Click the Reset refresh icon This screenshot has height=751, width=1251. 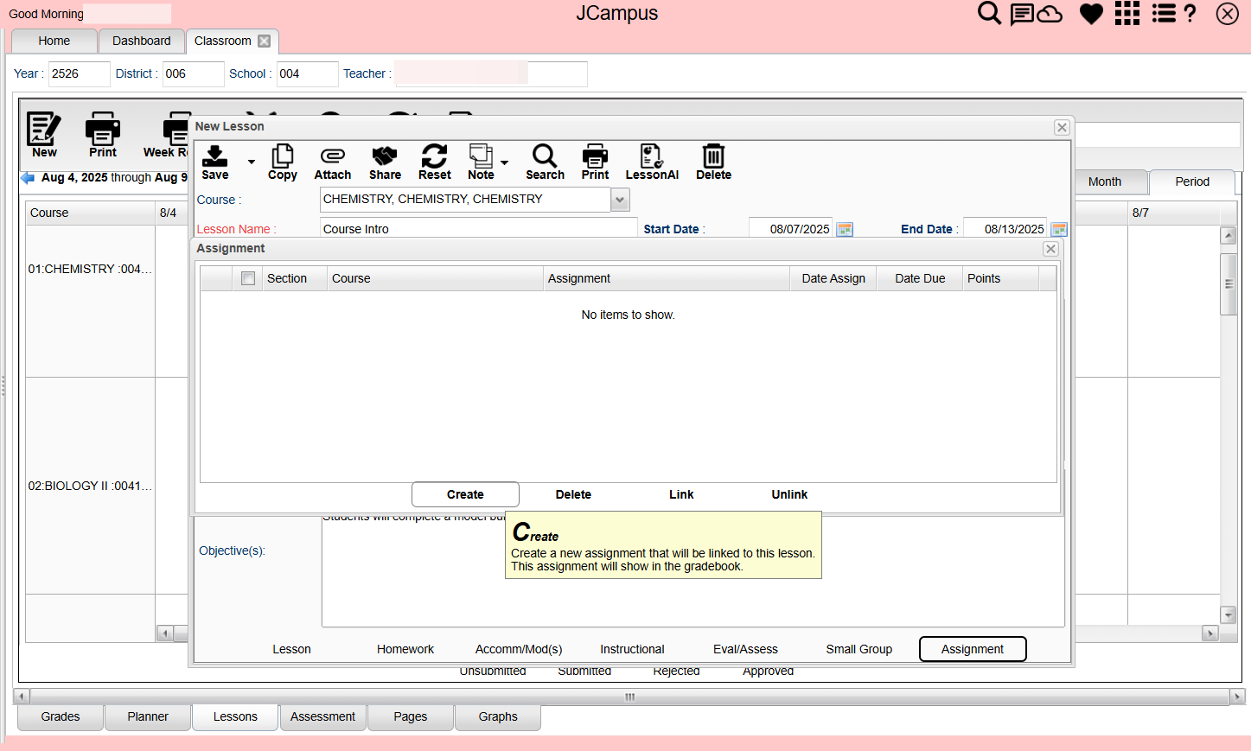434,156
